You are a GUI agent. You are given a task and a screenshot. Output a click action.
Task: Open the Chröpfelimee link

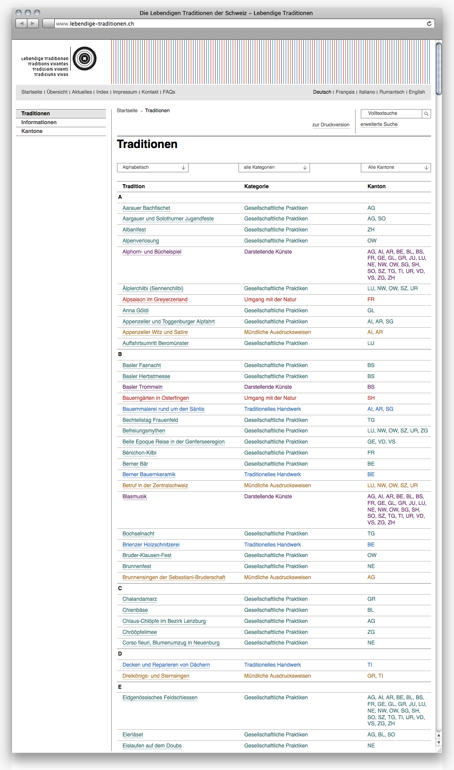coord(140,632)
